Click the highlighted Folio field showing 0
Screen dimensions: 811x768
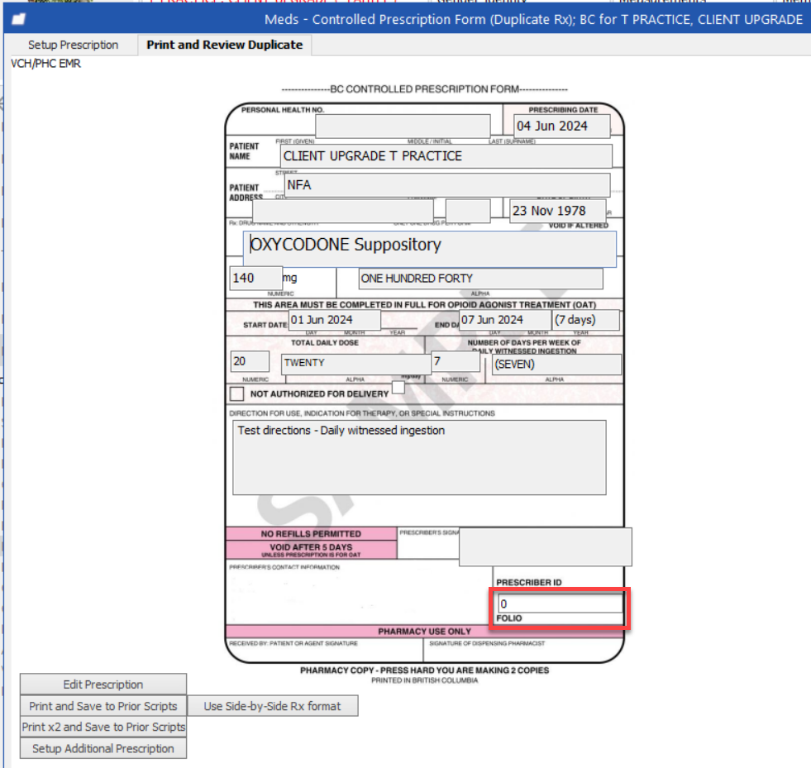560,604
